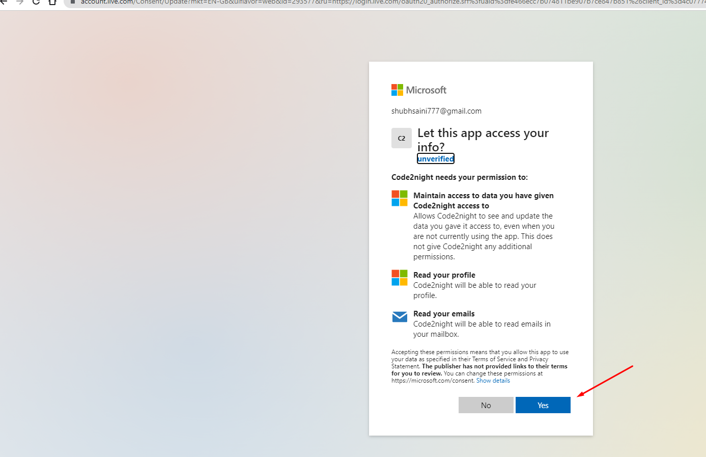Click the 'Read your profile' permission title

pyautogui.click(x=444, y=275)
